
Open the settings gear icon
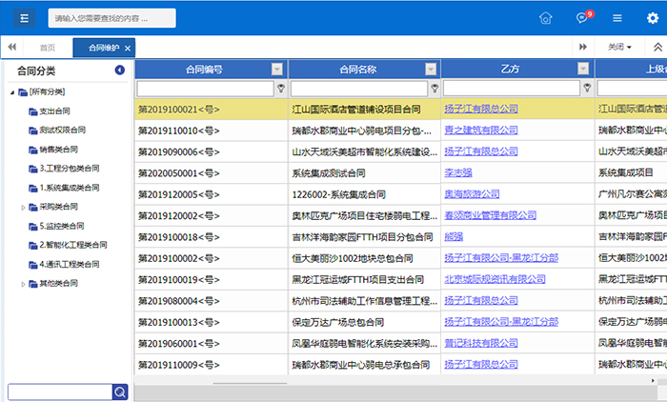[652, 18]
